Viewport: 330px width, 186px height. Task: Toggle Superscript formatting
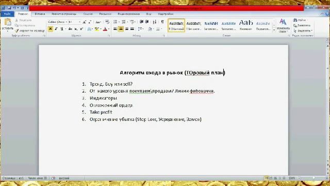(81, 29)
